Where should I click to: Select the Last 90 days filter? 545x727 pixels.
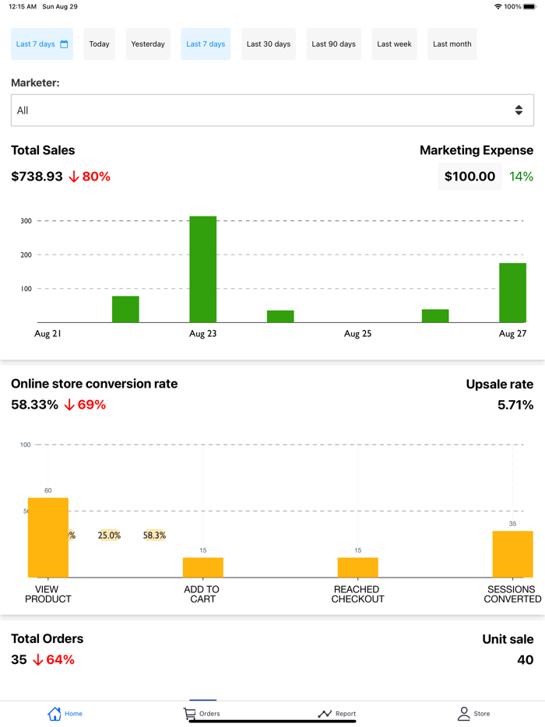tap(333, 44)
